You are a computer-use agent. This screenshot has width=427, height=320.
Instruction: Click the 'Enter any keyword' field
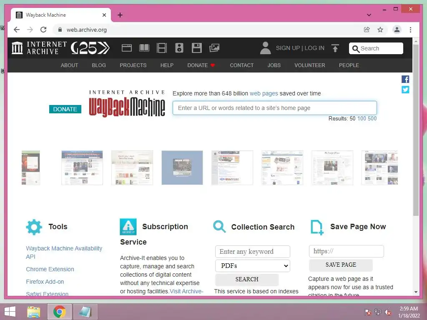(x=252, y=252)
